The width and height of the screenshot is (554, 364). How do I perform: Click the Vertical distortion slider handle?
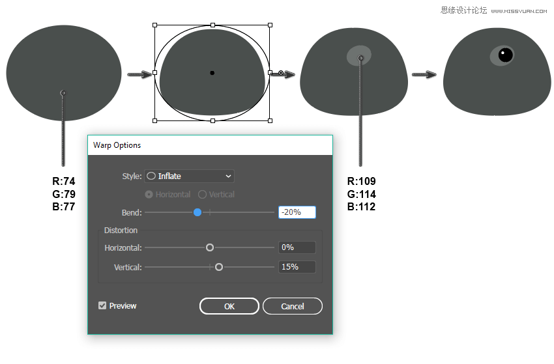(x=219, y=267)
